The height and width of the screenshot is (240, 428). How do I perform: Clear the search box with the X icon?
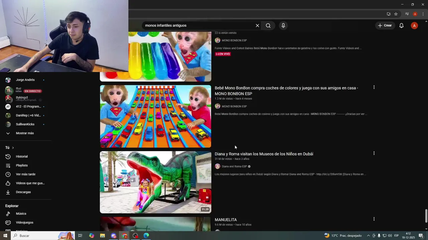pos(257,26)
